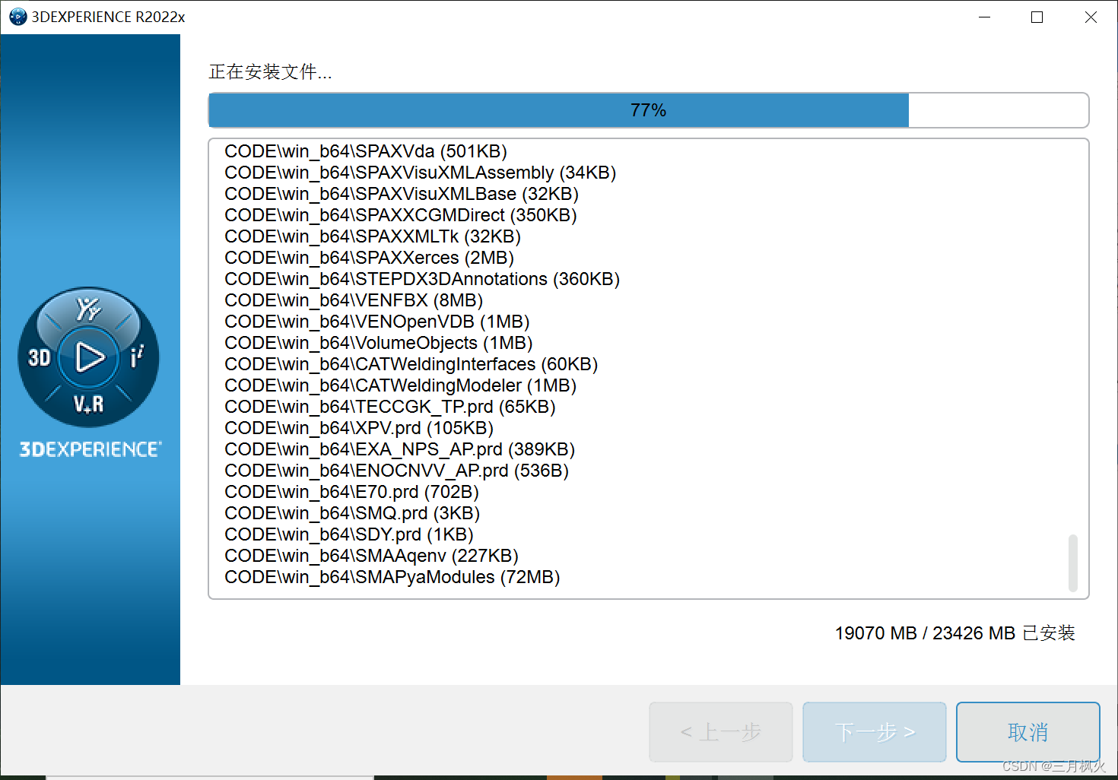Maximize the 3DEXPERIENCE installer window
The image size is (1118, 780).
pyautogui.click(x=1037, y=17)
